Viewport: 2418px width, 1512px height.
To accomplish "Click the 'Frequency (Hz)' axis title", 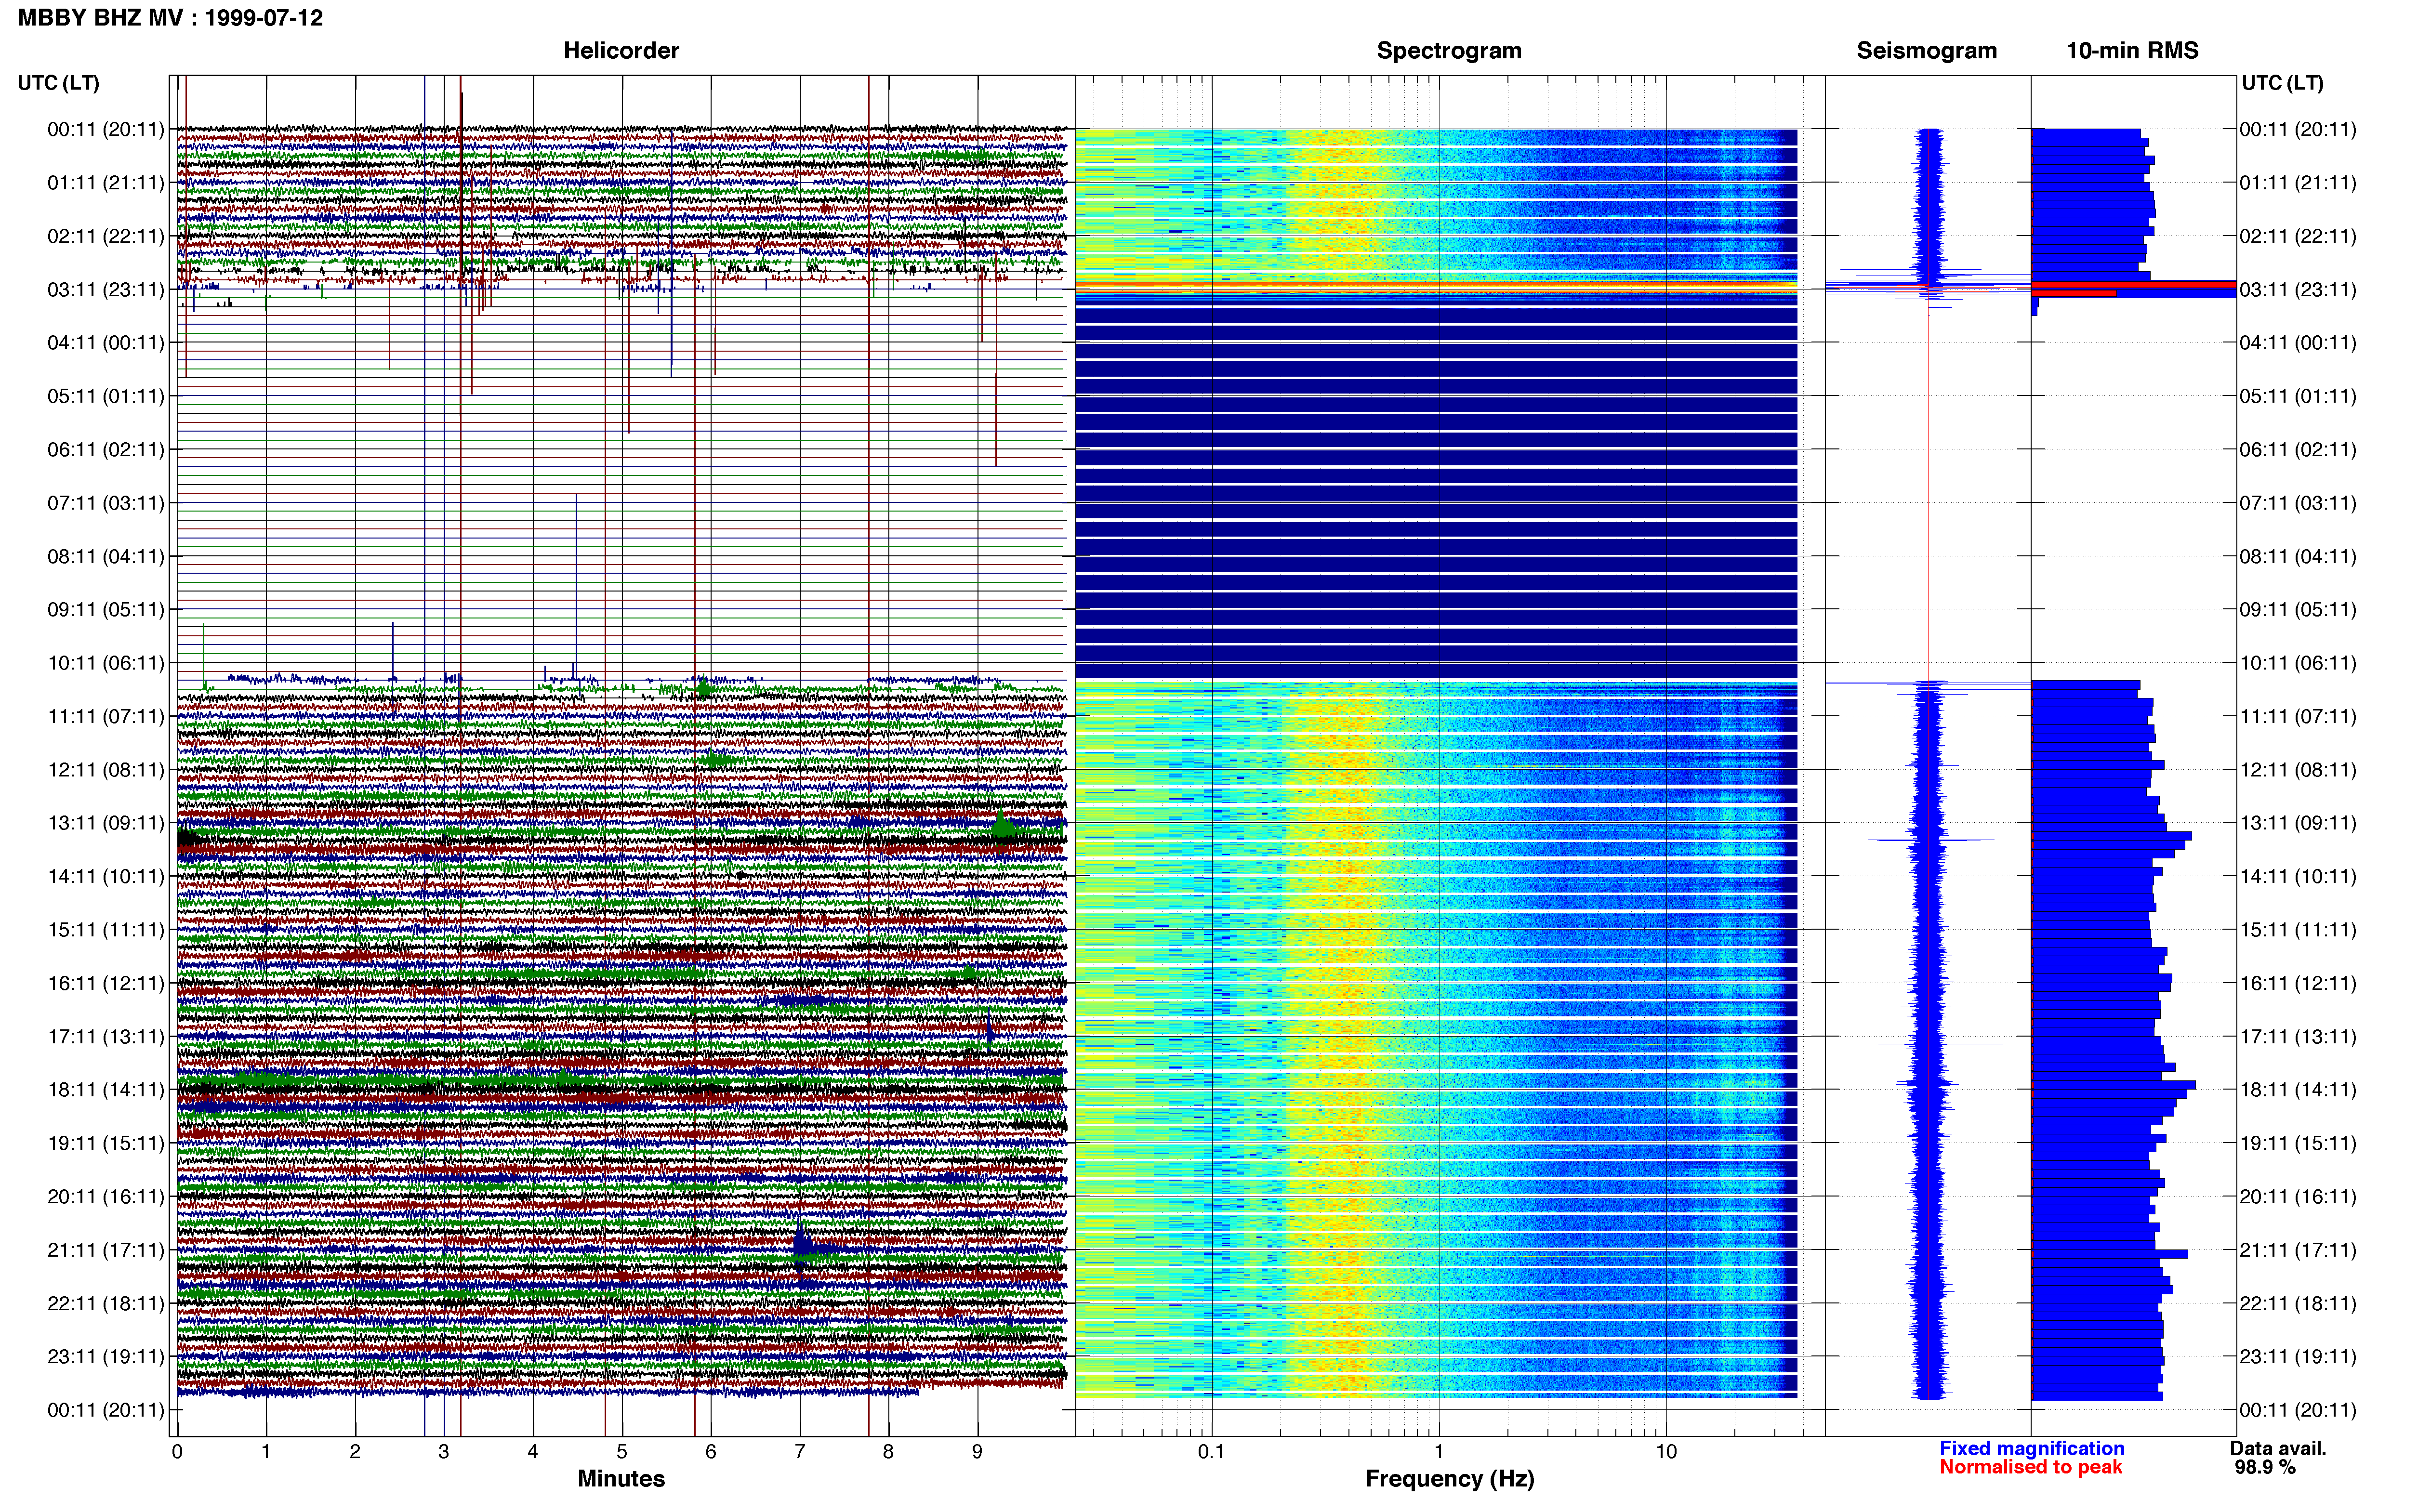I will [x=1449, y=1479].
